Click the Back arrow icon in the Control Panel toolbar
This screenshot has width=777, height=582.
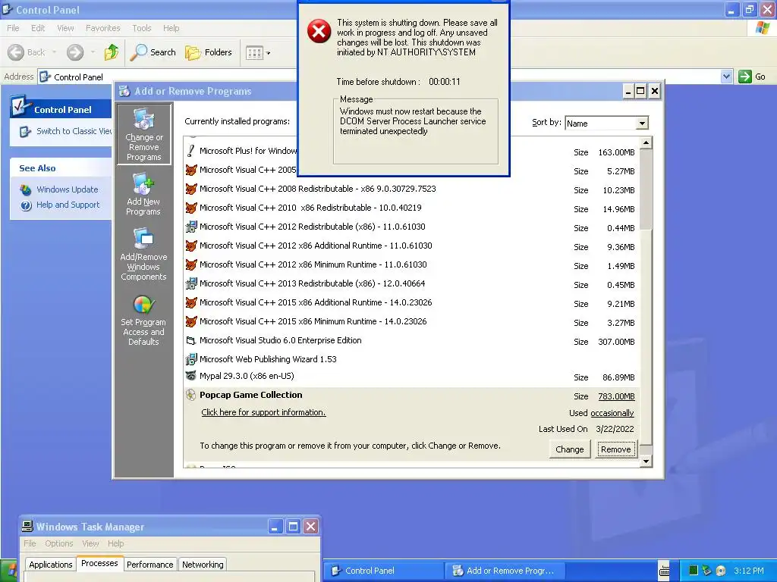pyautogui.click(x=16, y=52)
